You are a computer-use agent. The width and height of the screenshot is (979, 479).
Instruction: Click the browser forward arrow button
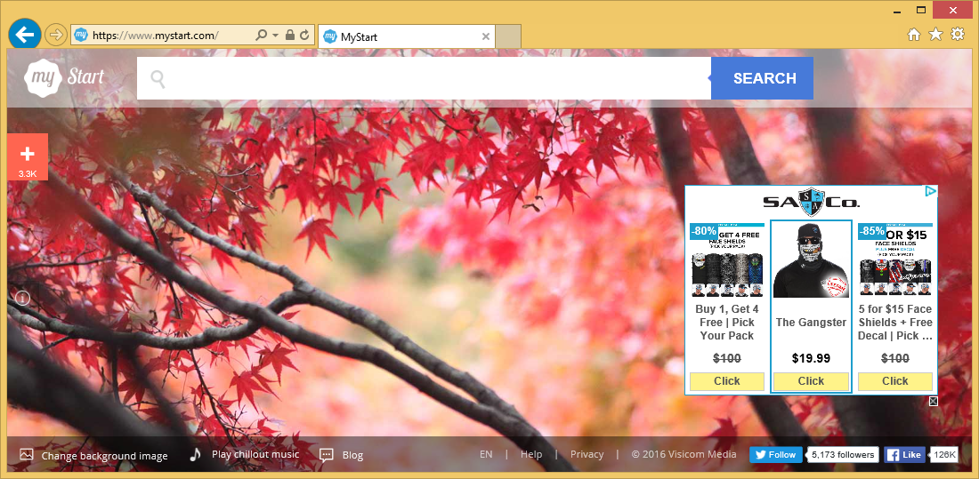56,35
